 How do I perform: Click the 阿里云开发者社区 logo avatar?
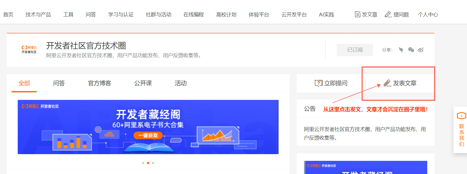point(29,50)
